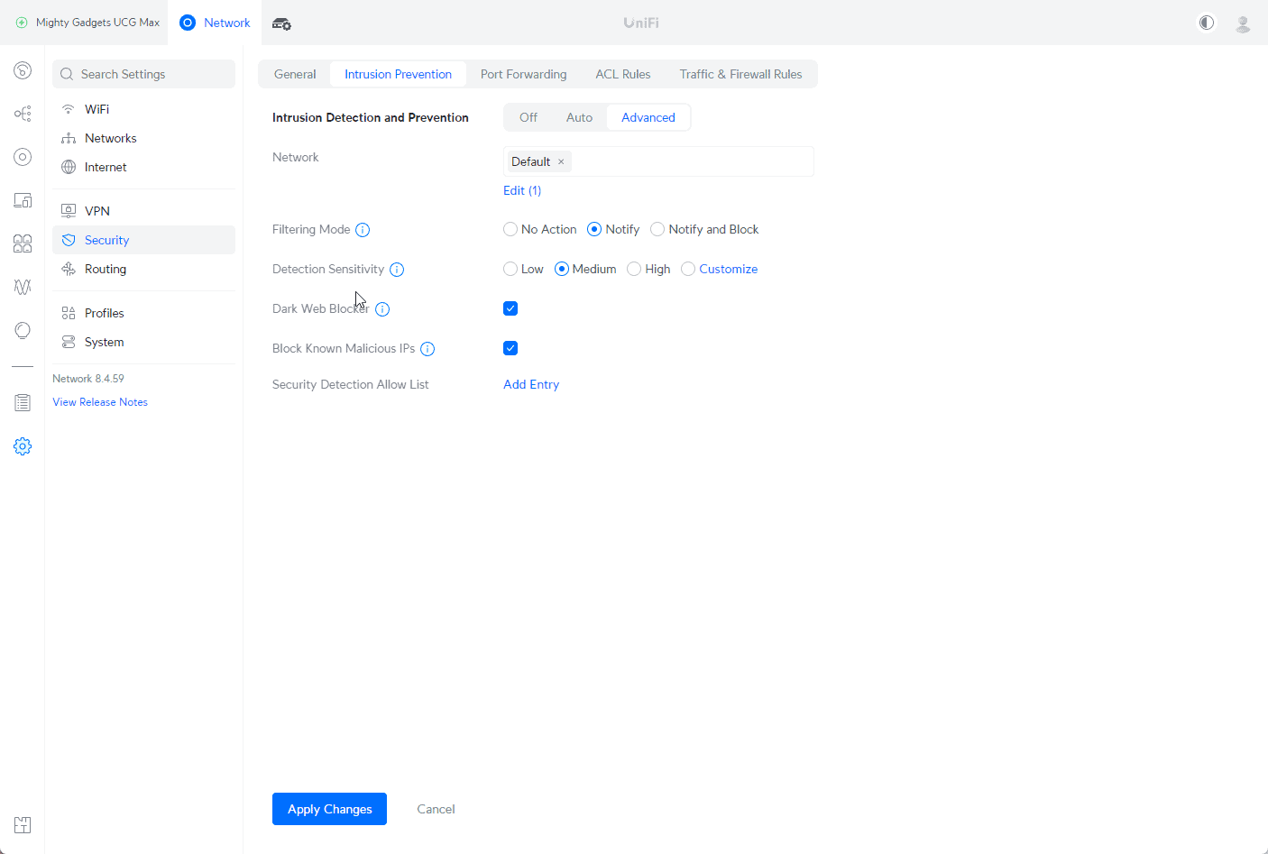The image size is (1268, 854).
Task: Click the Apply Changes button
Action: [x=329, y=809]
